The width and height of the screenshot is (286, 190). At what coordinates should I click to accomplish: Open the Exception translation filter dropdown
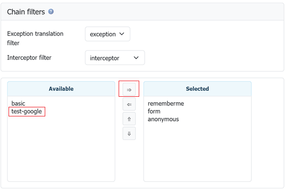[108, 34]
